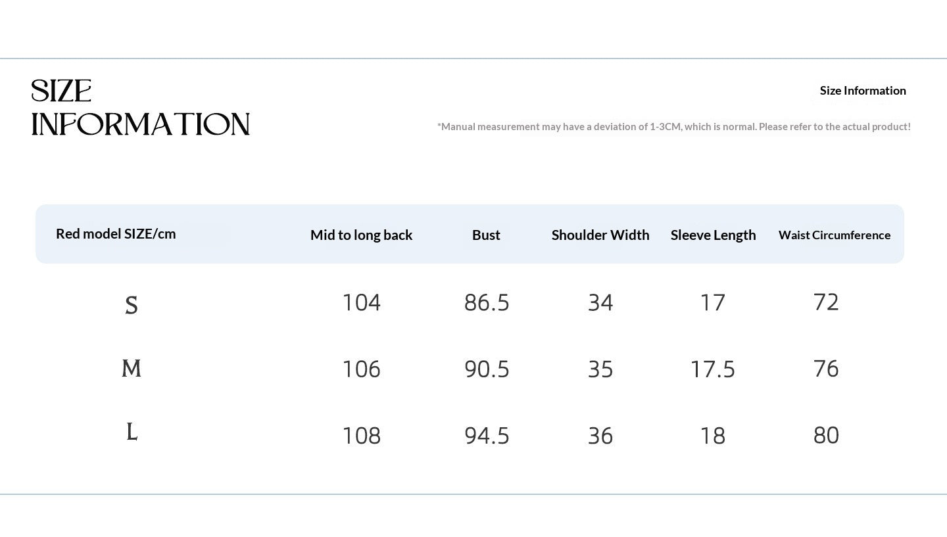Image resolution: width=947 pixels, height=537 pixels.
Task: Click the manual measurement deviation note
Action: [x=674, y=126]
